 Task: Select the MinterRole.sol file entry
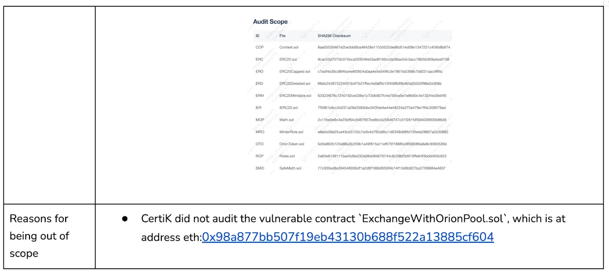[x=291, y=132]
